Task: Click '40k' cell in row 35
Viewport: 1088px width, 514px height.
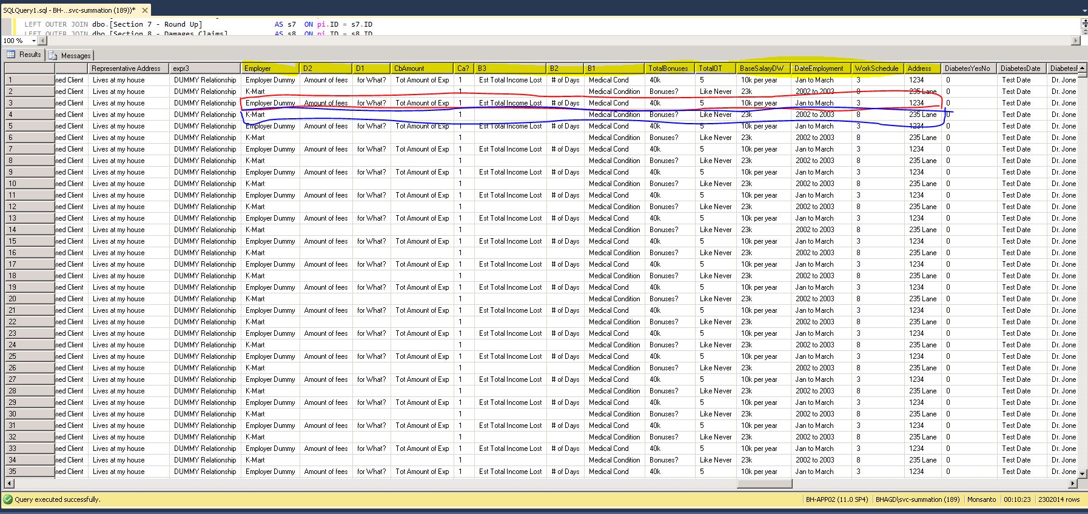Action: pyautogui.click(x=670, y=472)
